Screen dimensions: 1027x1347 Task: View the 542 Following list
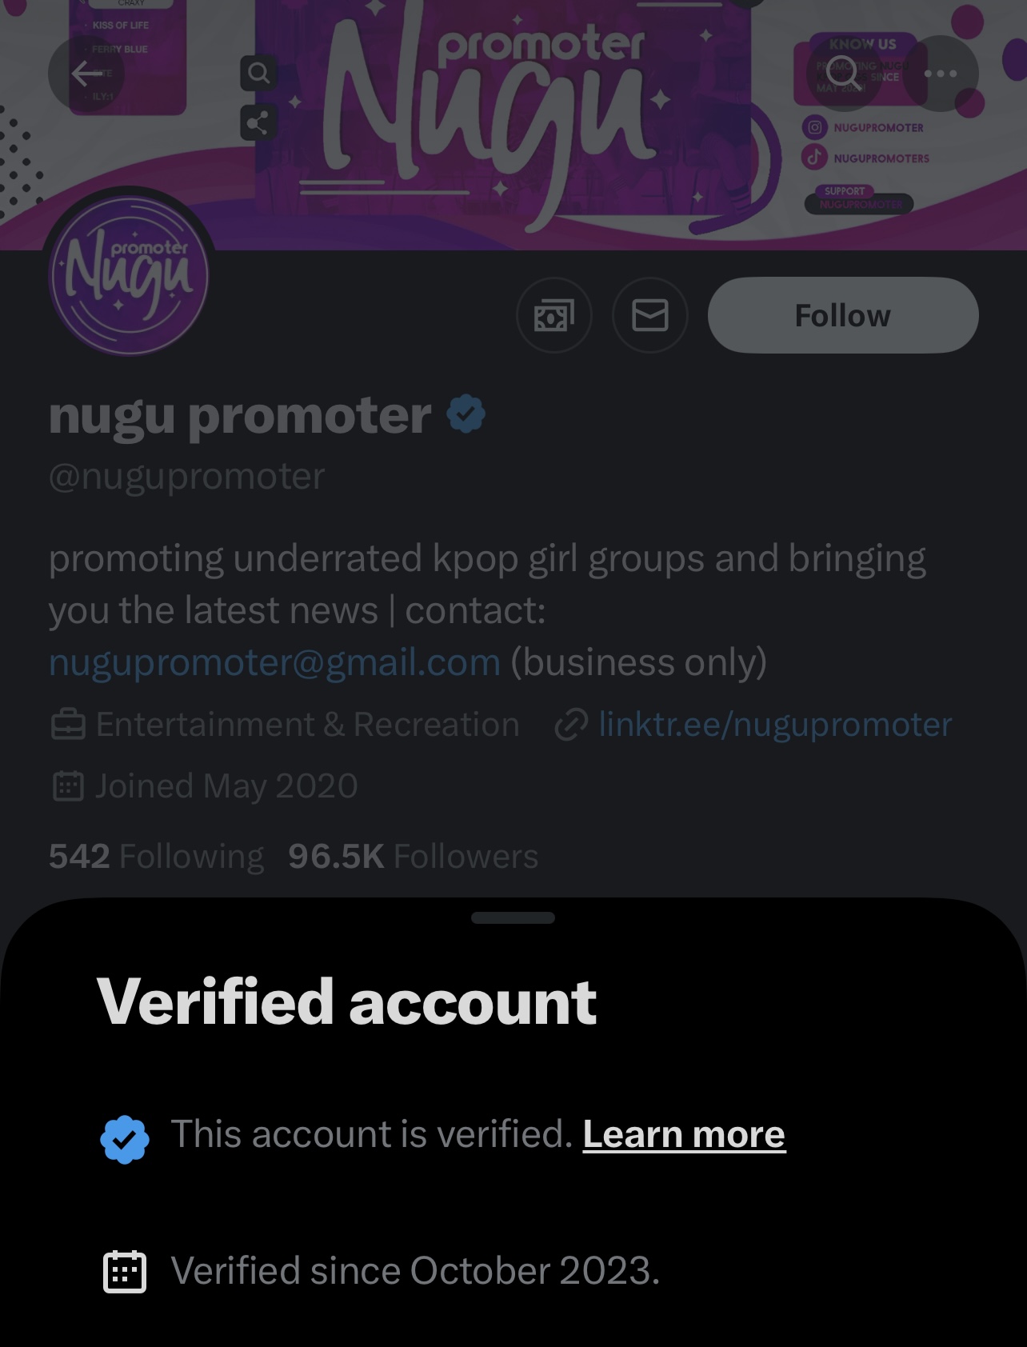[x=156, y=856]
